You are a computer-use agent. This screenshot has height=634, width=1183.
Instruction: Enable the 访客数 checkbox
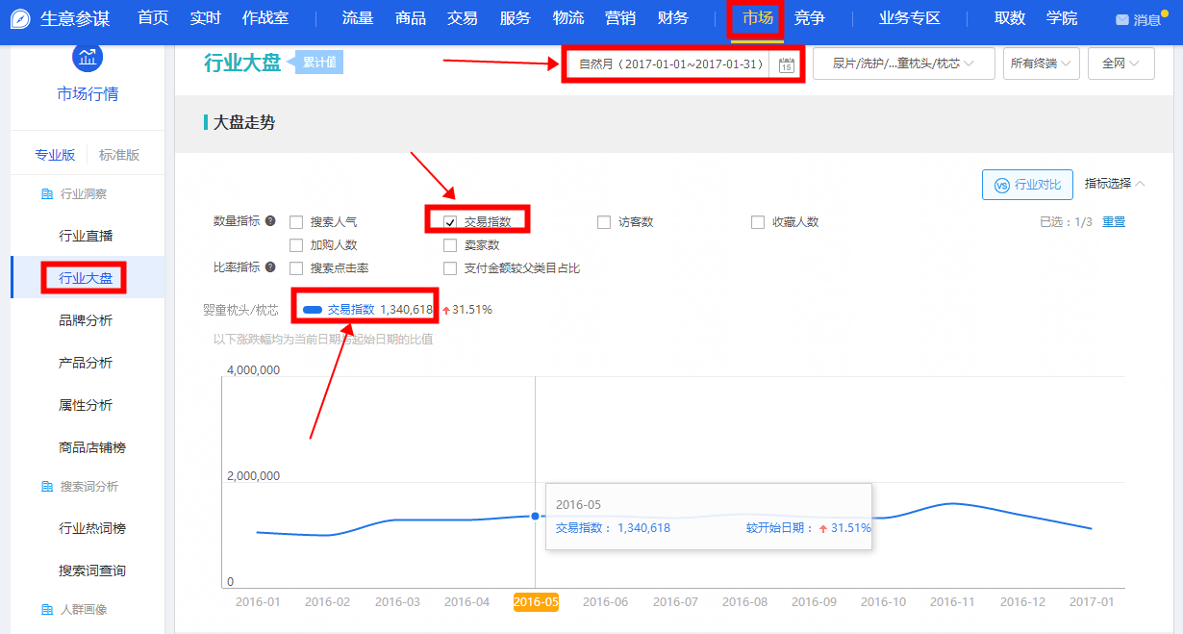[604, 222]
